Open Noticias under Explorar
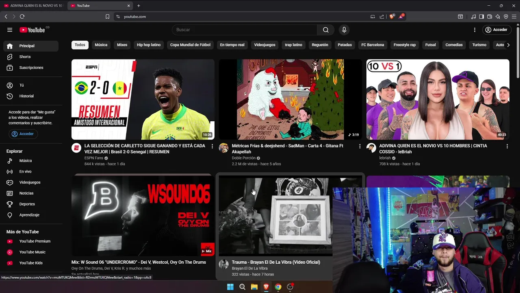The image size is (520, 293). 31,193
